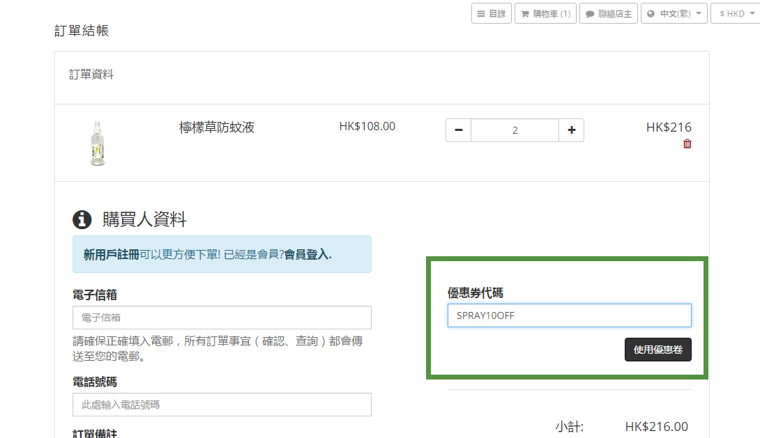Image resolution: width=760 pixels, height=438 pixels.
Task: Expand the HKD currency dropdown
Action: click(x=736, y=13)
